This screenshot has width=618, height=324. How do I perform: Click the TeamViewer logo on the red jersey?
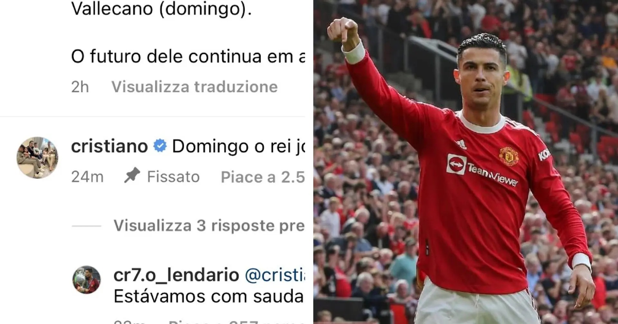(482, 170)
